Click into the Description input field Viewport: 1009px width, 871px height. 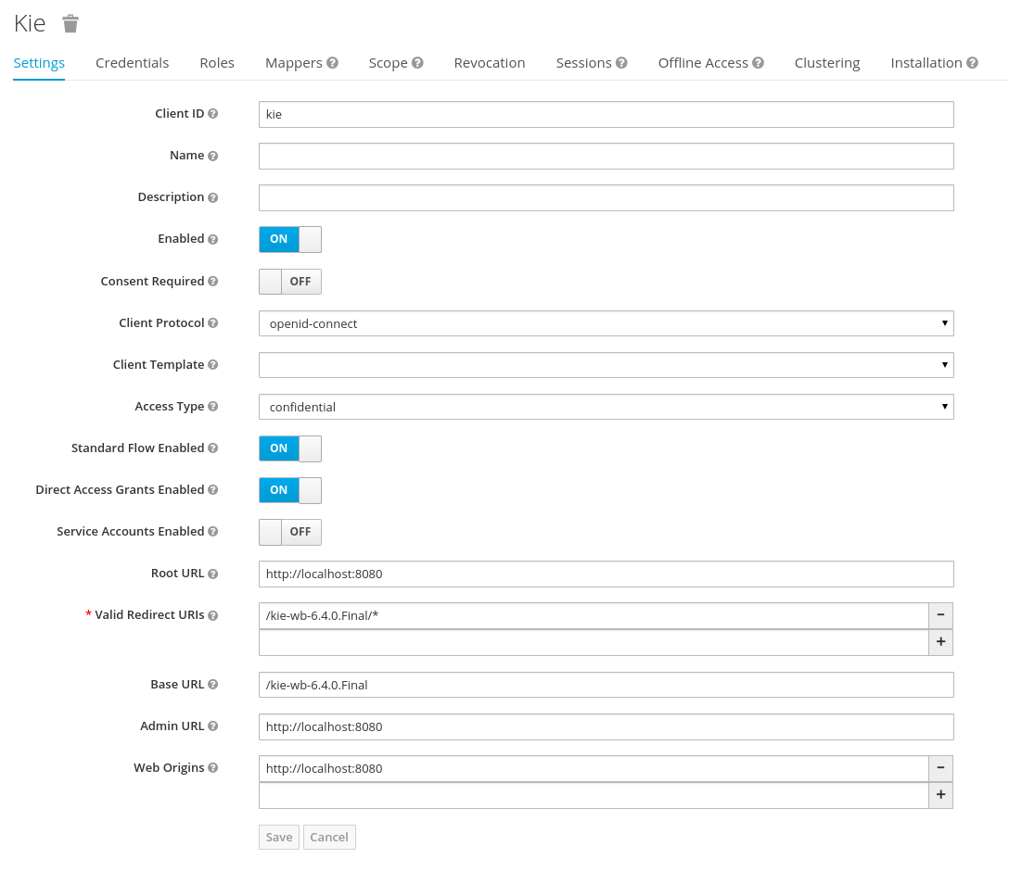pos(606,197)
